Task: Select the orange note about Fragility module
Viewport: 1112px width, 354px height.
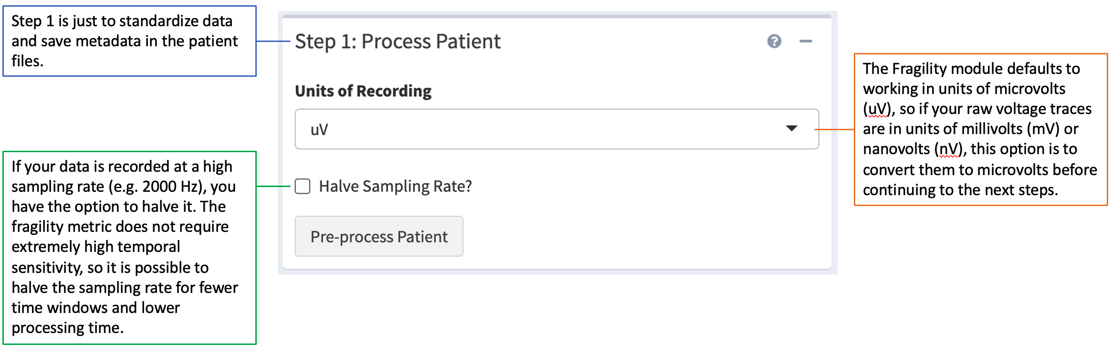Action: tap(980, 129)
